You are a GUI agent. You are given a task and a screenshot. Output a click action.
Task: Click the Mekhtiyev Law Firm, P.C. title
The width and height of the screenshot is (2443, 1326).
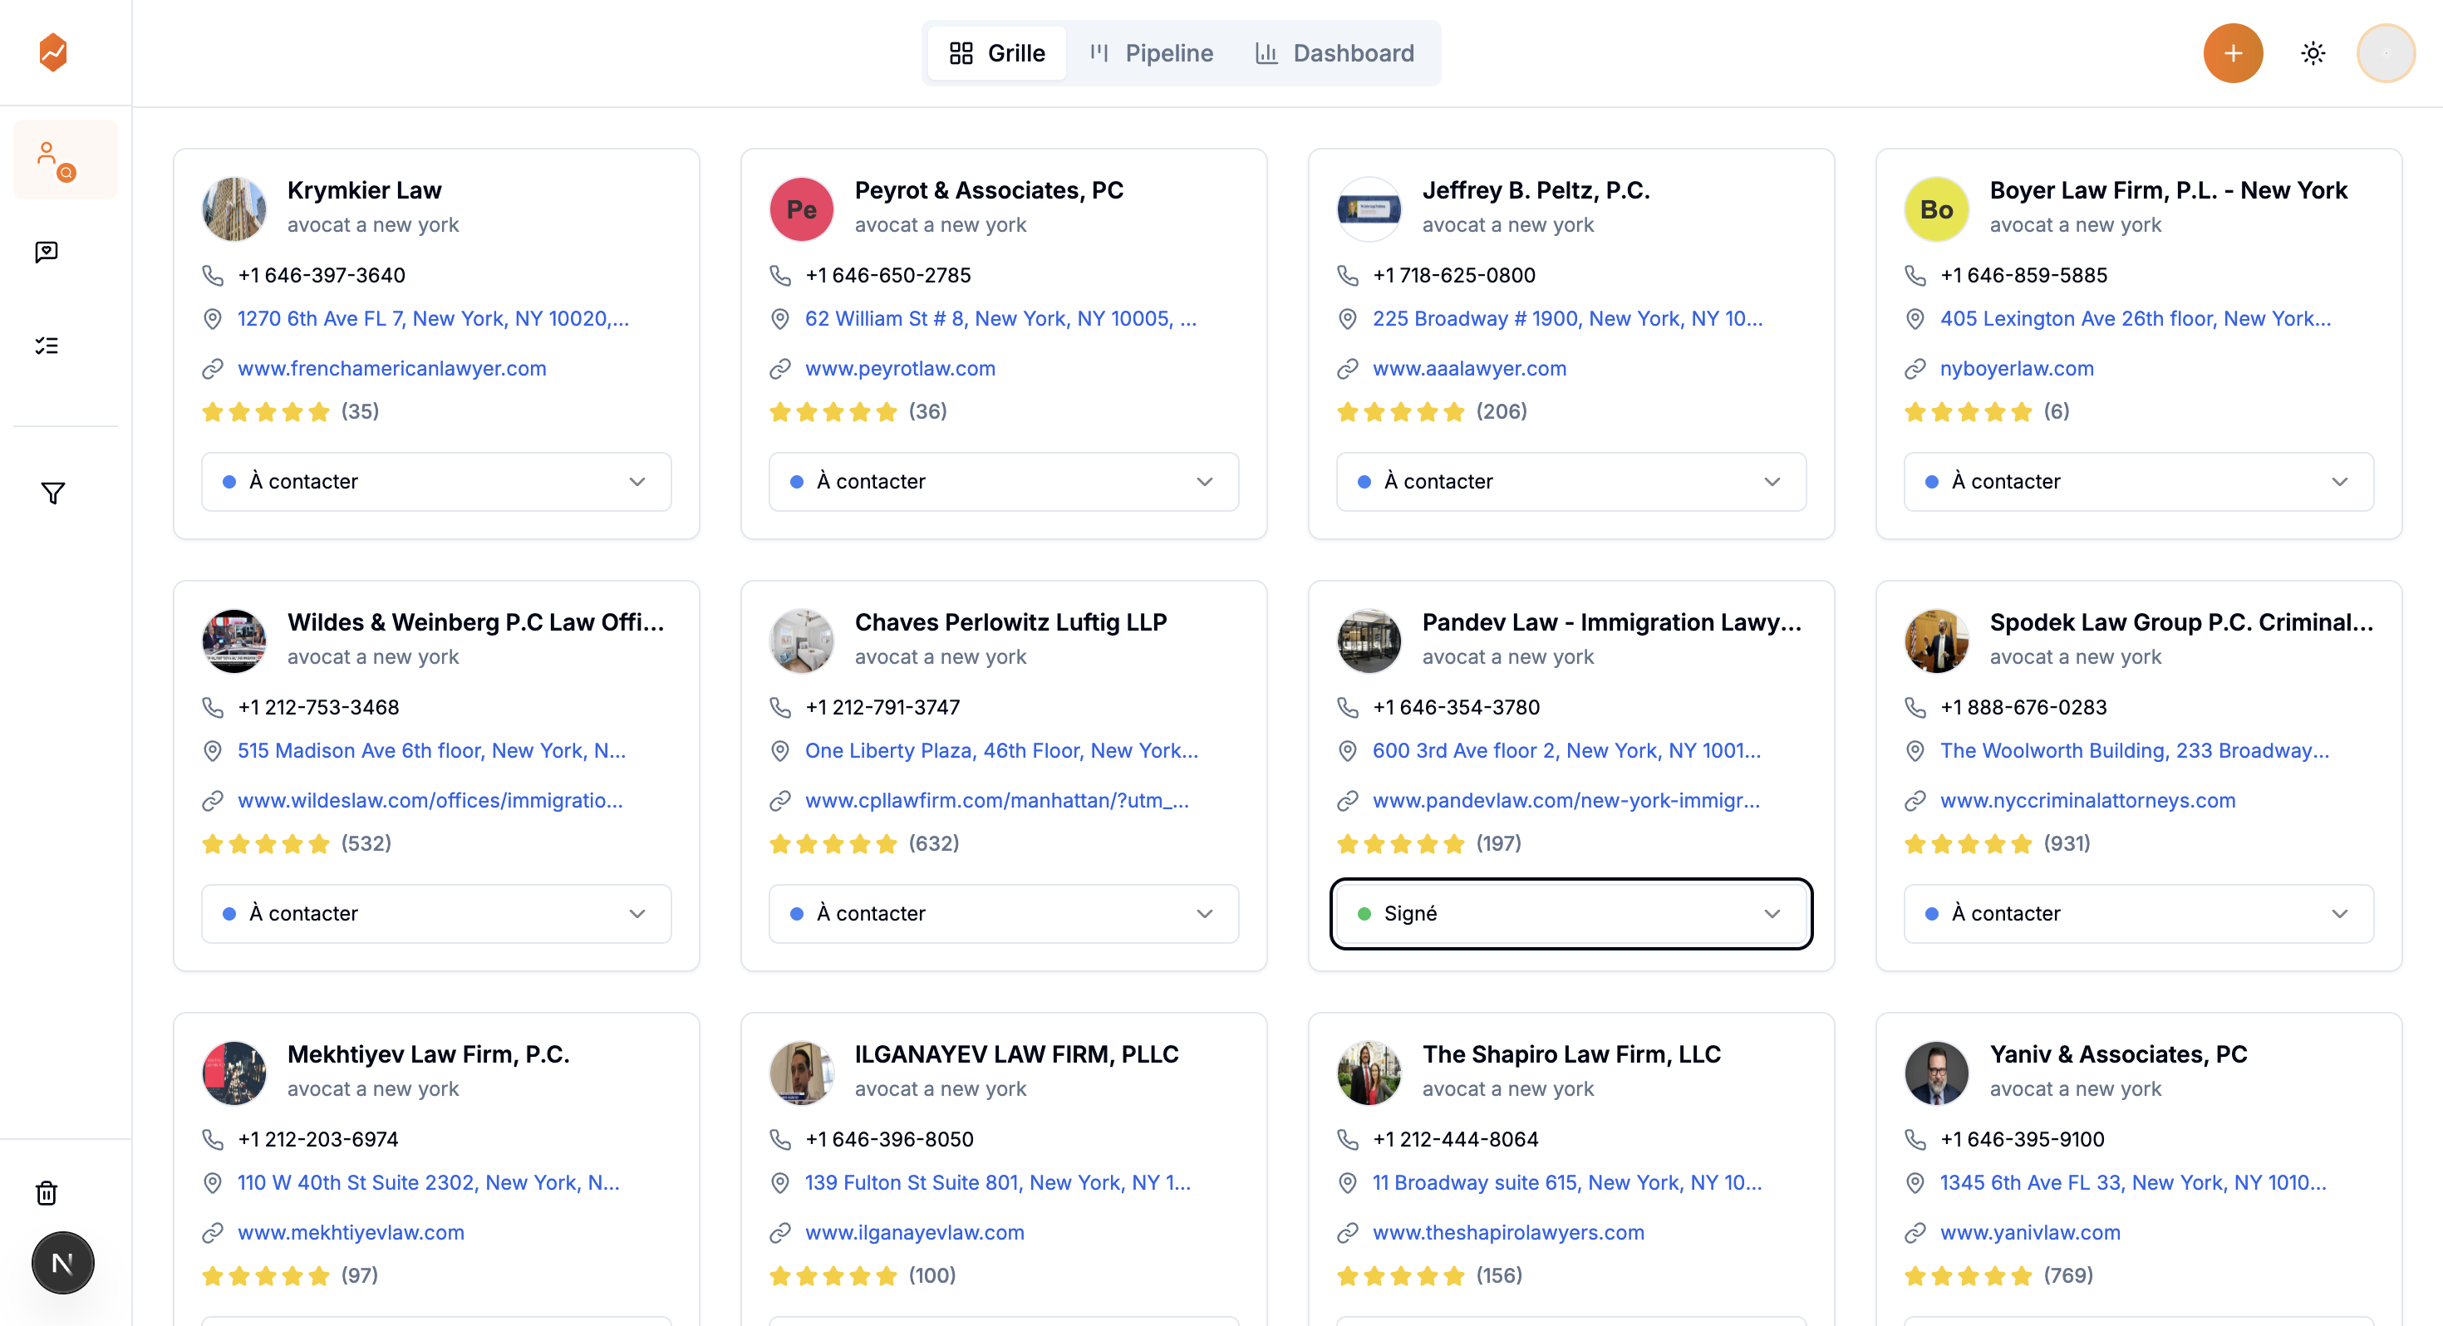(x=429, y=1053)
